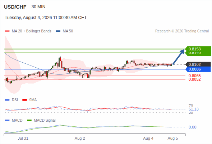The height and width of the screenshot is (144, 212).
Task: Click the USD/CHF chart title
Action: point(15,7)
